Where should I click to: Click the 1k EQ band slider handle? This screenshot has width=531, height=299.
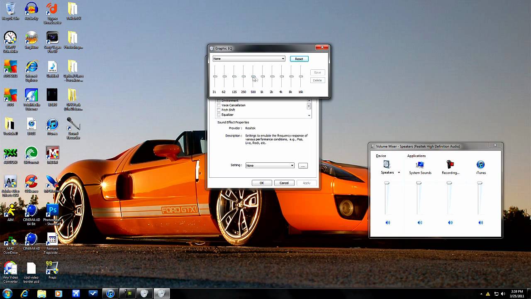(x=263, y=76)
